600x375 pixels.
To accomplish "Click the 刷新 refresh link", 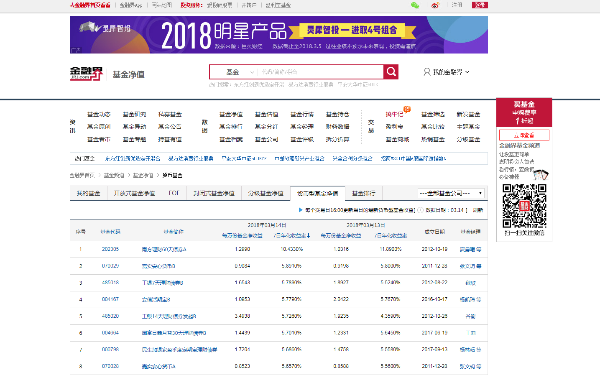I will click(x=478, y=210).
